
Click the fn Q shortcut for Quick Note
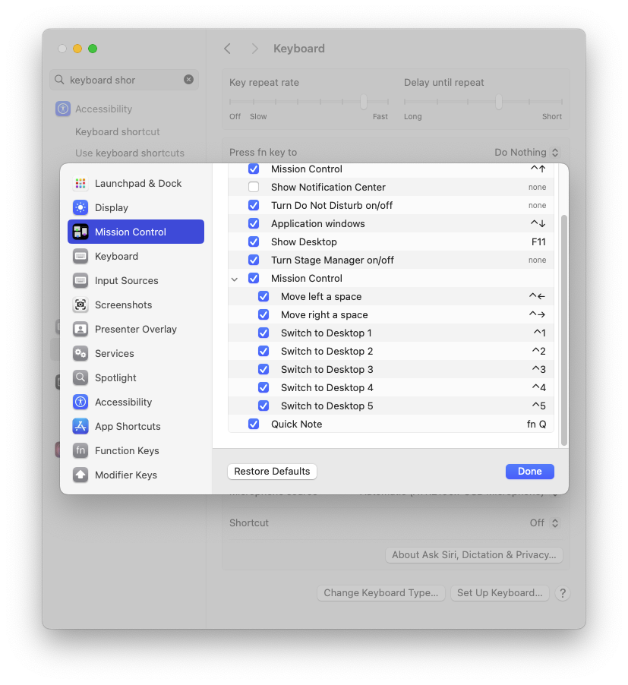pos(536,425)
